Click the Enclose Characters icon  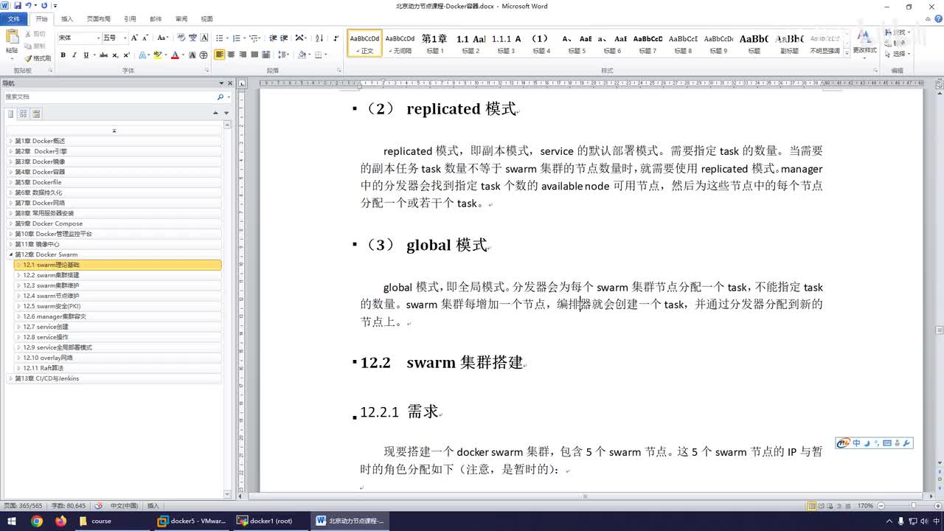[204, 55]
